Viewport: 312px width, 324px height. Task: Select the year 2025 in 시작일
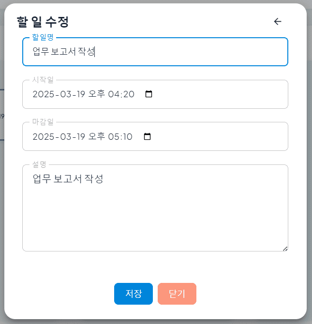[x=43, y=94]
